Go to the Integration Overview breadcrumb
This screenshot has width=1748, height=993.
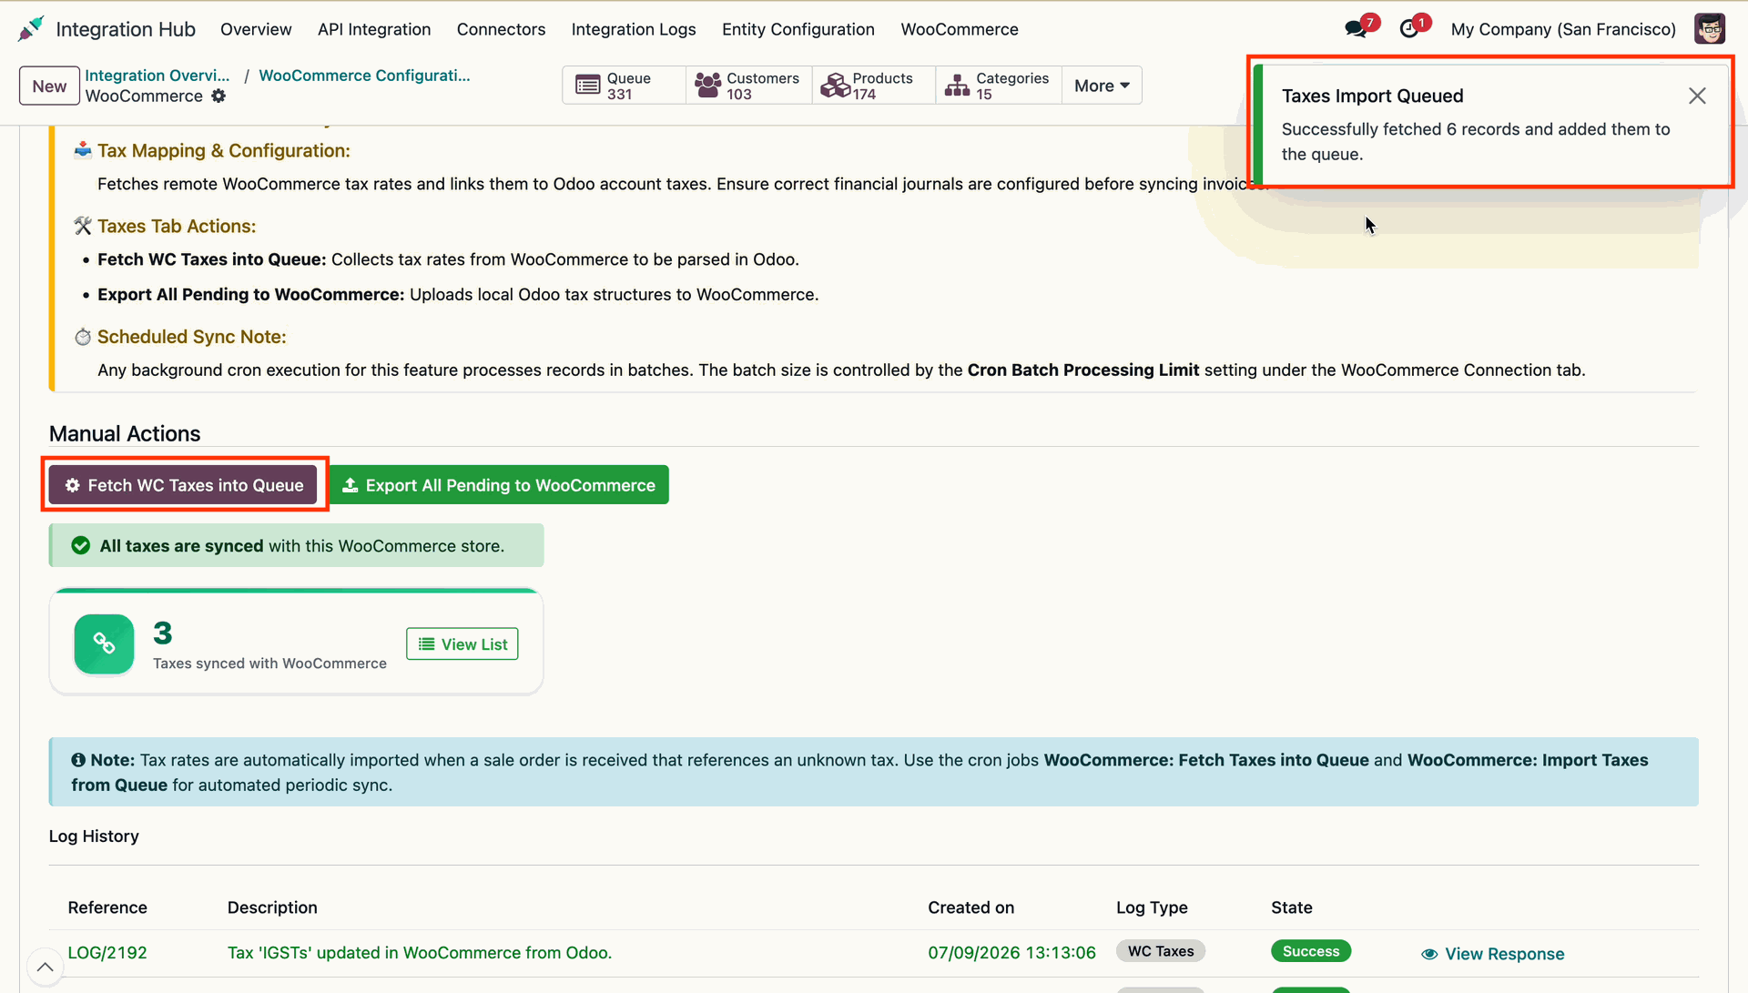158,76
